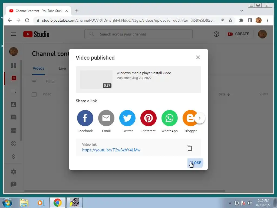Viewport: 277px width, 208px height.
Task: Click the CLOSE button in dialog
Action: coord(195,163)
